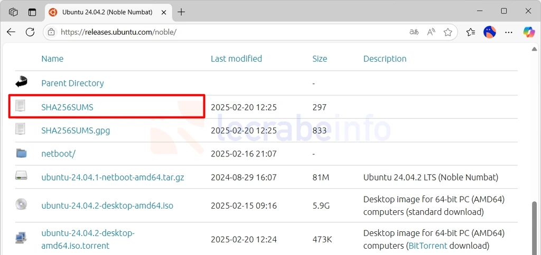
Task: Open the workspaces icon in title bar
Action: 13,12
